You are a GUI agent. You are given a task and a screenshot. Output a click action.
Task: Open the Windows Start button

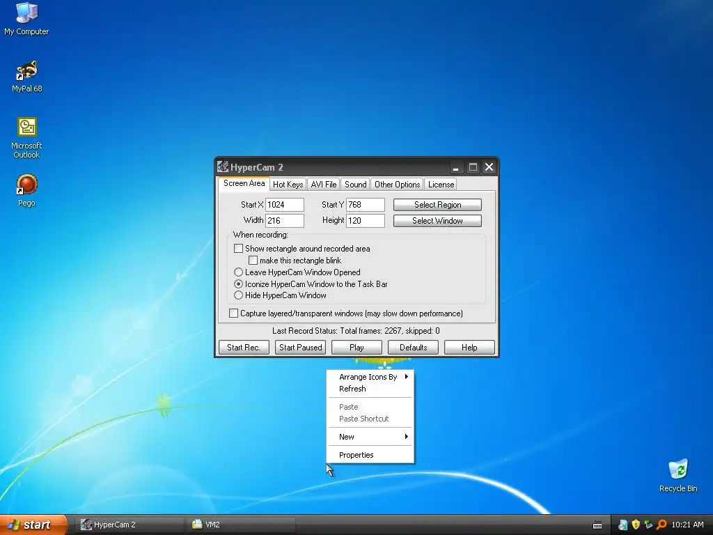tap(33, 525)
